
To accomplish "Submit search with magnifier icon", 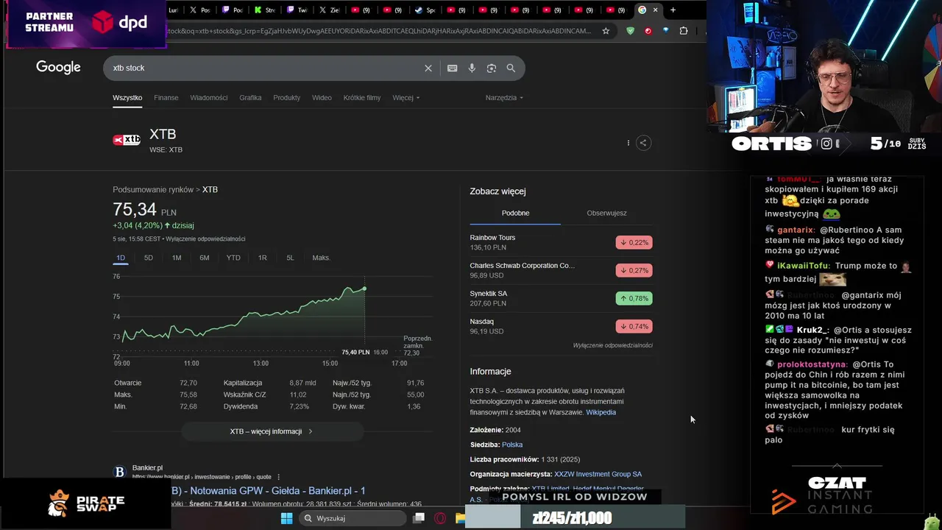I will tap(511, 68).
